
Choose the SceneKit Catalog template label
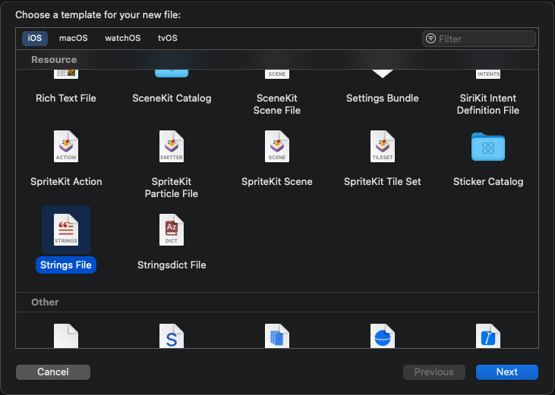pyautogui.click(x=172, y=99)
